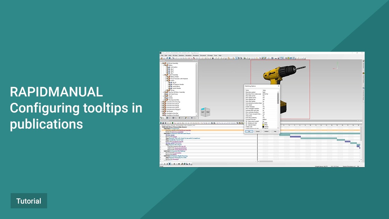
Task: Click the Toolbar color black swatch
Action: (x=263, y=127)
